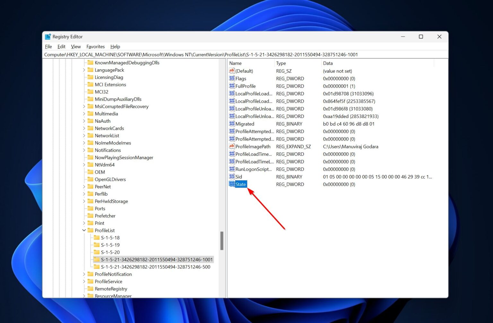
Task: Click the Migrated binary value icon
Action: click(x=231, y=124)
